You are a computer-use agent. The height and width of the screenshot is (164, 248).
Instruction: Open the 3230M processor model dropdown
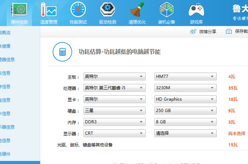(x=185, y=88)
